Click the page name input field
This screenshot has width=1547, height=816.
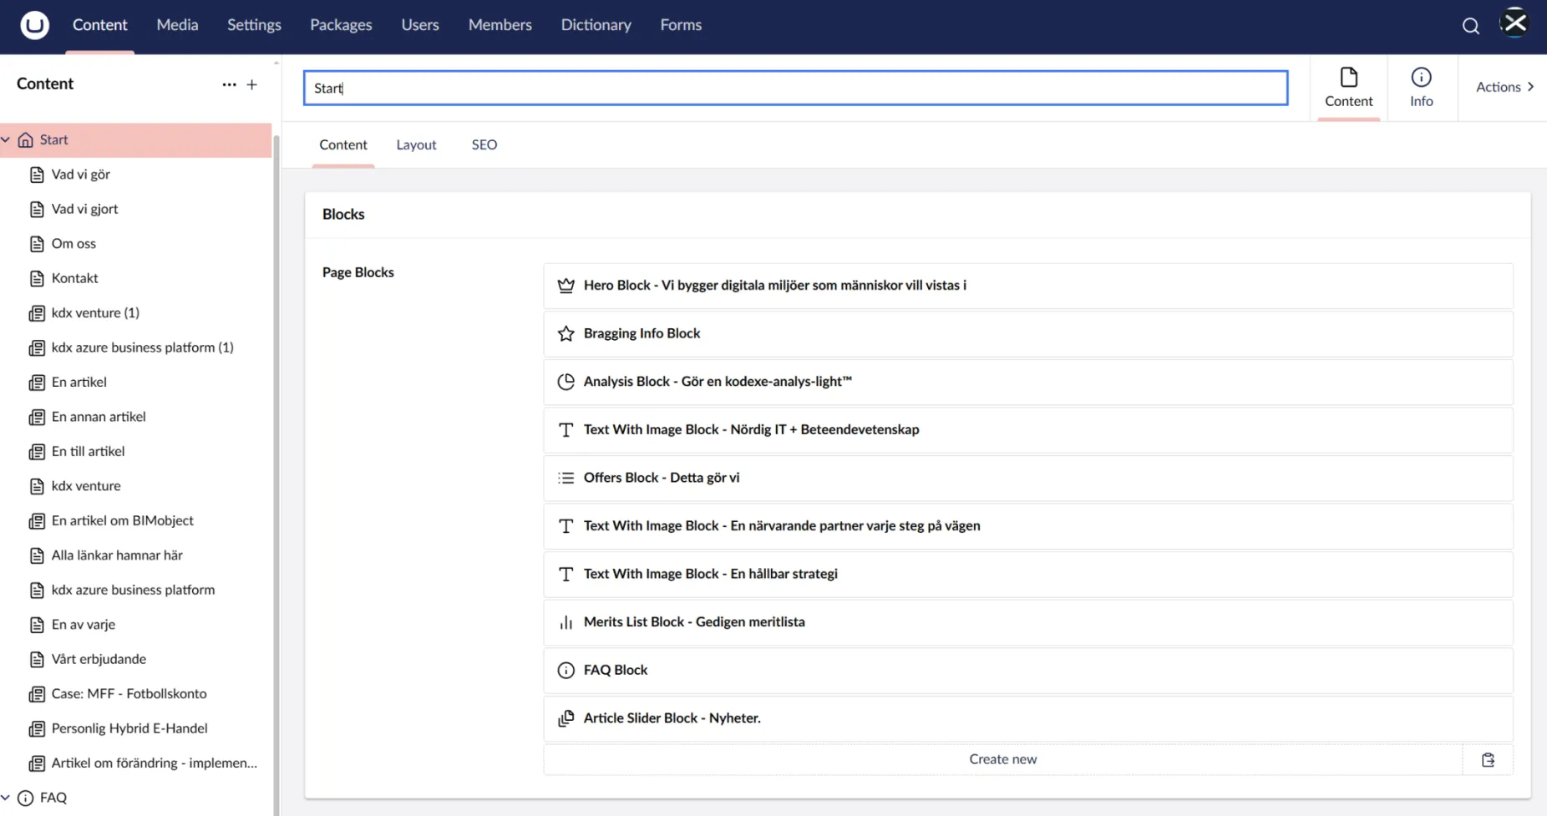(794, 88)
